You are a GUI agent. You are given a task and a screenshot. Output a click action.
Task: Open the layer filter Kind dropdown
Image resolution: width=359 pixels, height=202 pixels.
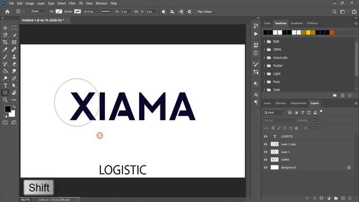pyautogui.click(x=274, y=112)
